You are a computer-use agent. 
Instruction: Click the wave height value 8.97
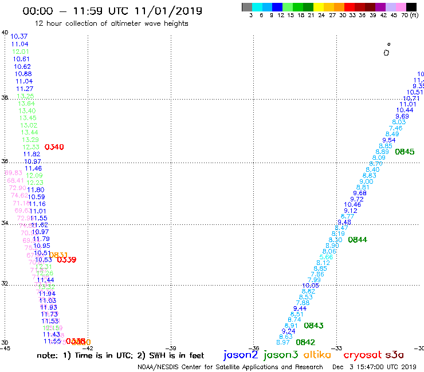(x=283, y=343)
